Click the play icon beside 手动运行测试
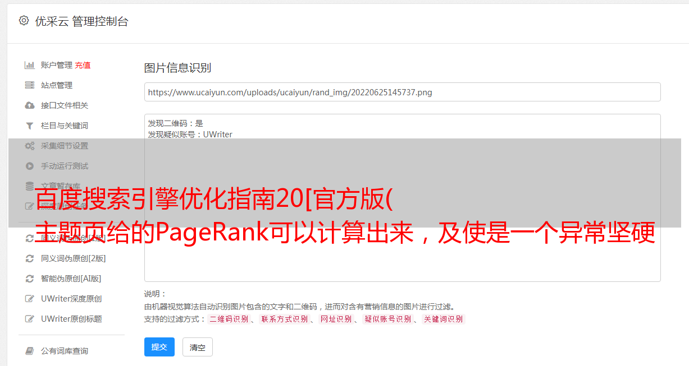689x366 pixels. click(30, 166)
